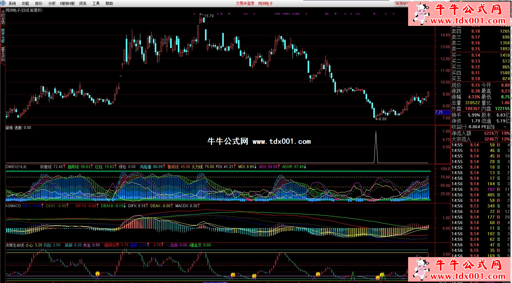Click the 现价 9.15 quote field

click(x=465, y=85)
